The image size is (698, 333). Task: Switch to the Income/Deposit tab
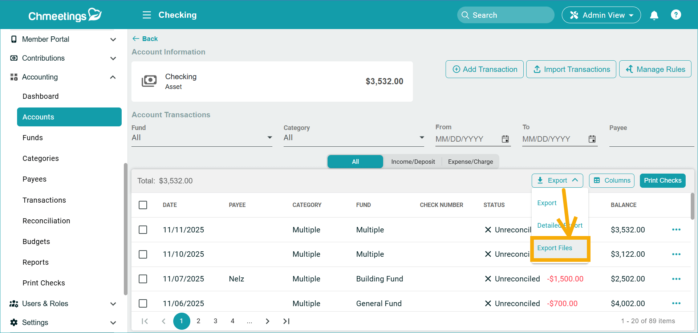pos(413,162)
